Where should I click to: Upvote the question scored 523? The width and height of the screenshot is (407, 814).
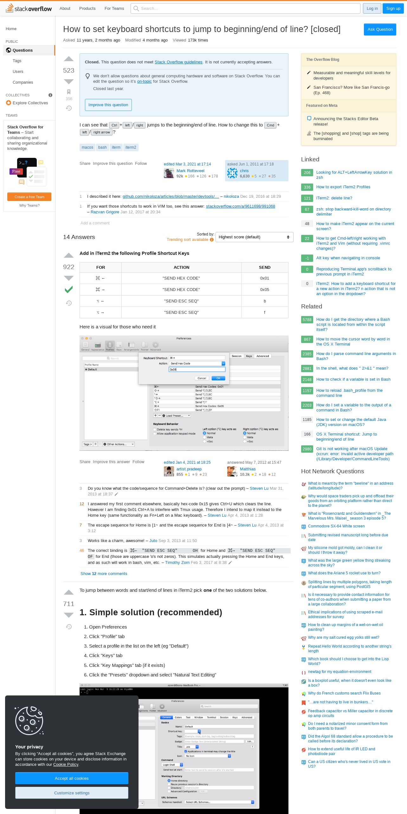(x=69, y=59)
